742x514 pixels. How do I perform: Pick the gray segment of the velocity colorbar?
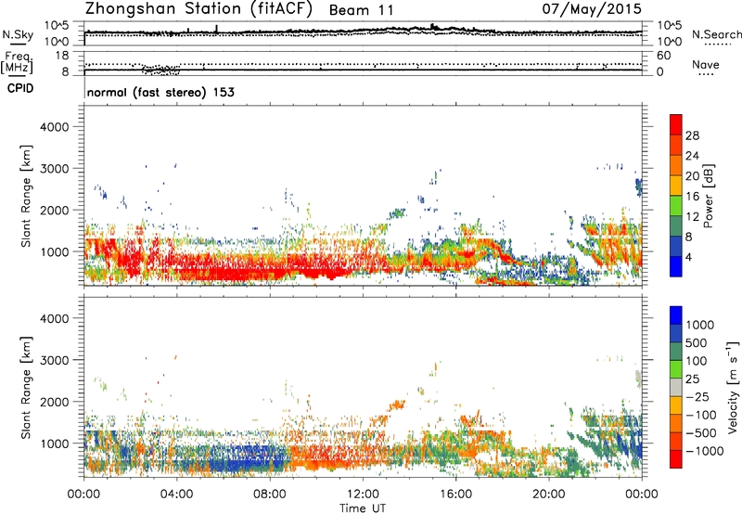(x=676, y=388)
